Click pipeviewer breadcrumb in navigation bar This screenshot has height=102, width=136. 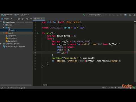7,15
